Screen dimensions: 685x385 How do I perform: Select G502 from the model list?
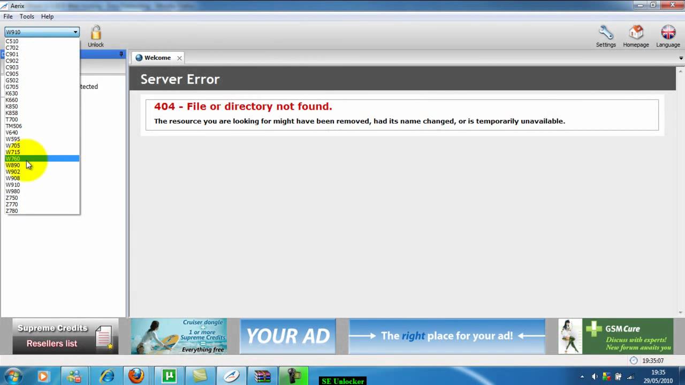42,80
